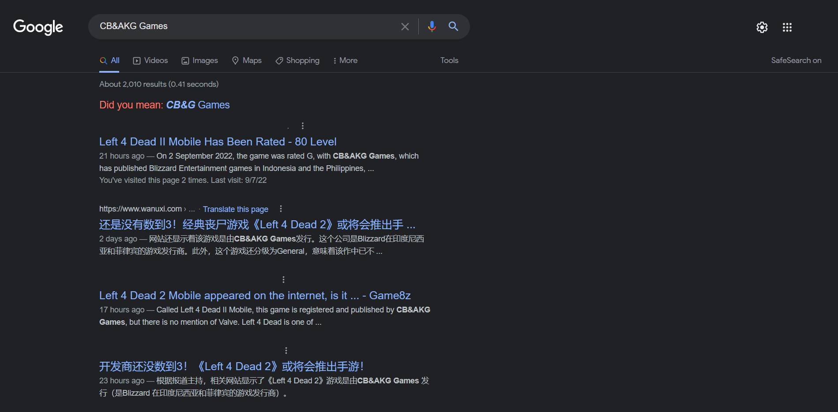The width and height of the screenshot is (838, 412).
Task: Switch to the Shopping tab
Action: pyautogui.click(x=297, y=61)
